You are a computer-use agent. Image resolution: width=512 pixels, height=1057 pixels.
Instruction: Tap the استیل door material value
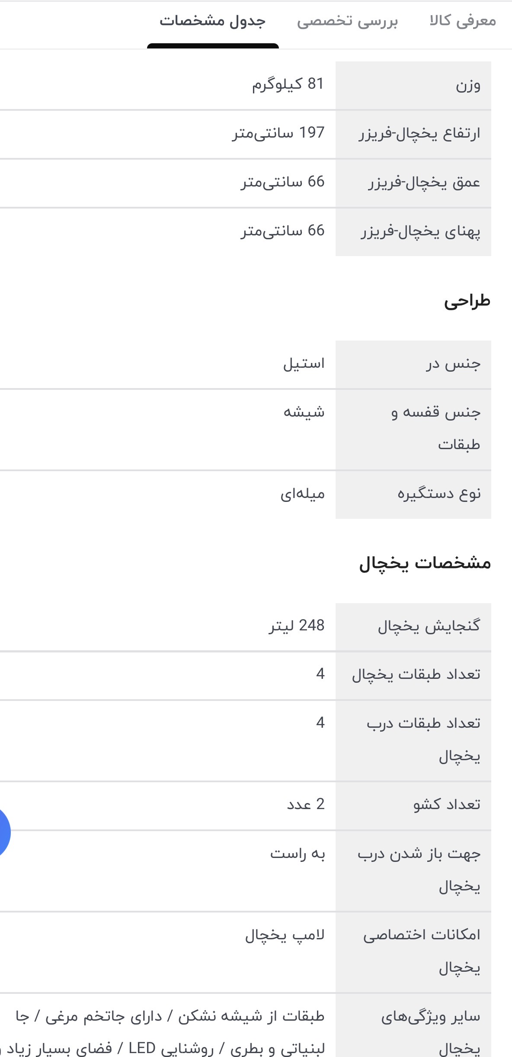pyautogui.click(x=304, y=363)
